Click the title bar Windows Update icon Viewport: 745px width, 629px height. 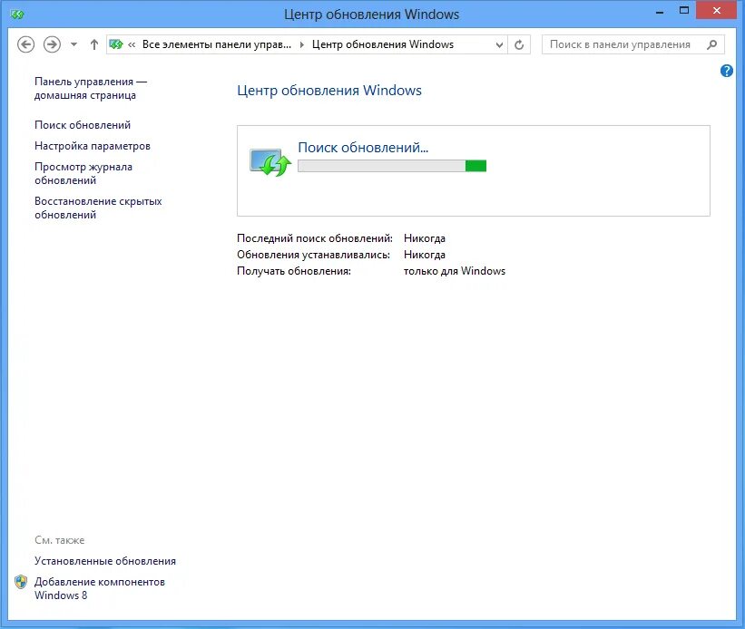[17, 15]
